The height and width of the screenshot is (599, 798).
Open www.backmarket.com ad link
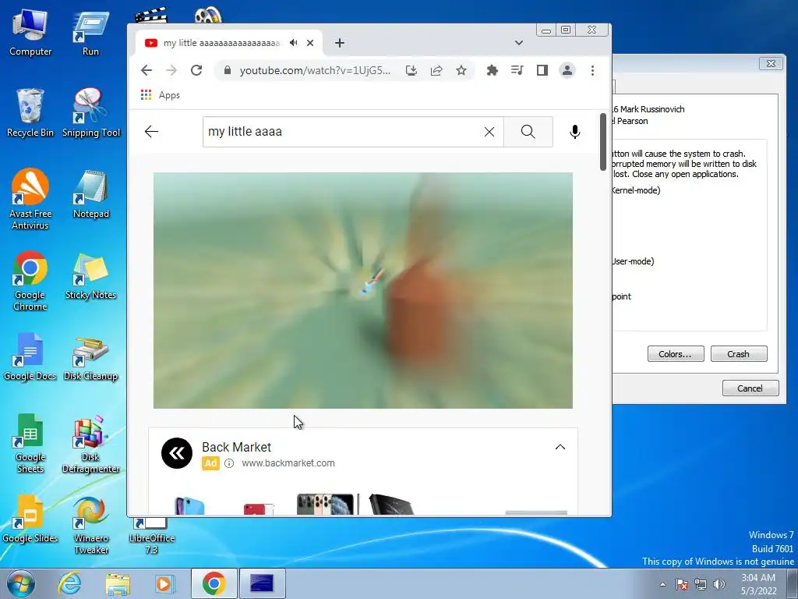pyautogui.click(x=288, y=463)
